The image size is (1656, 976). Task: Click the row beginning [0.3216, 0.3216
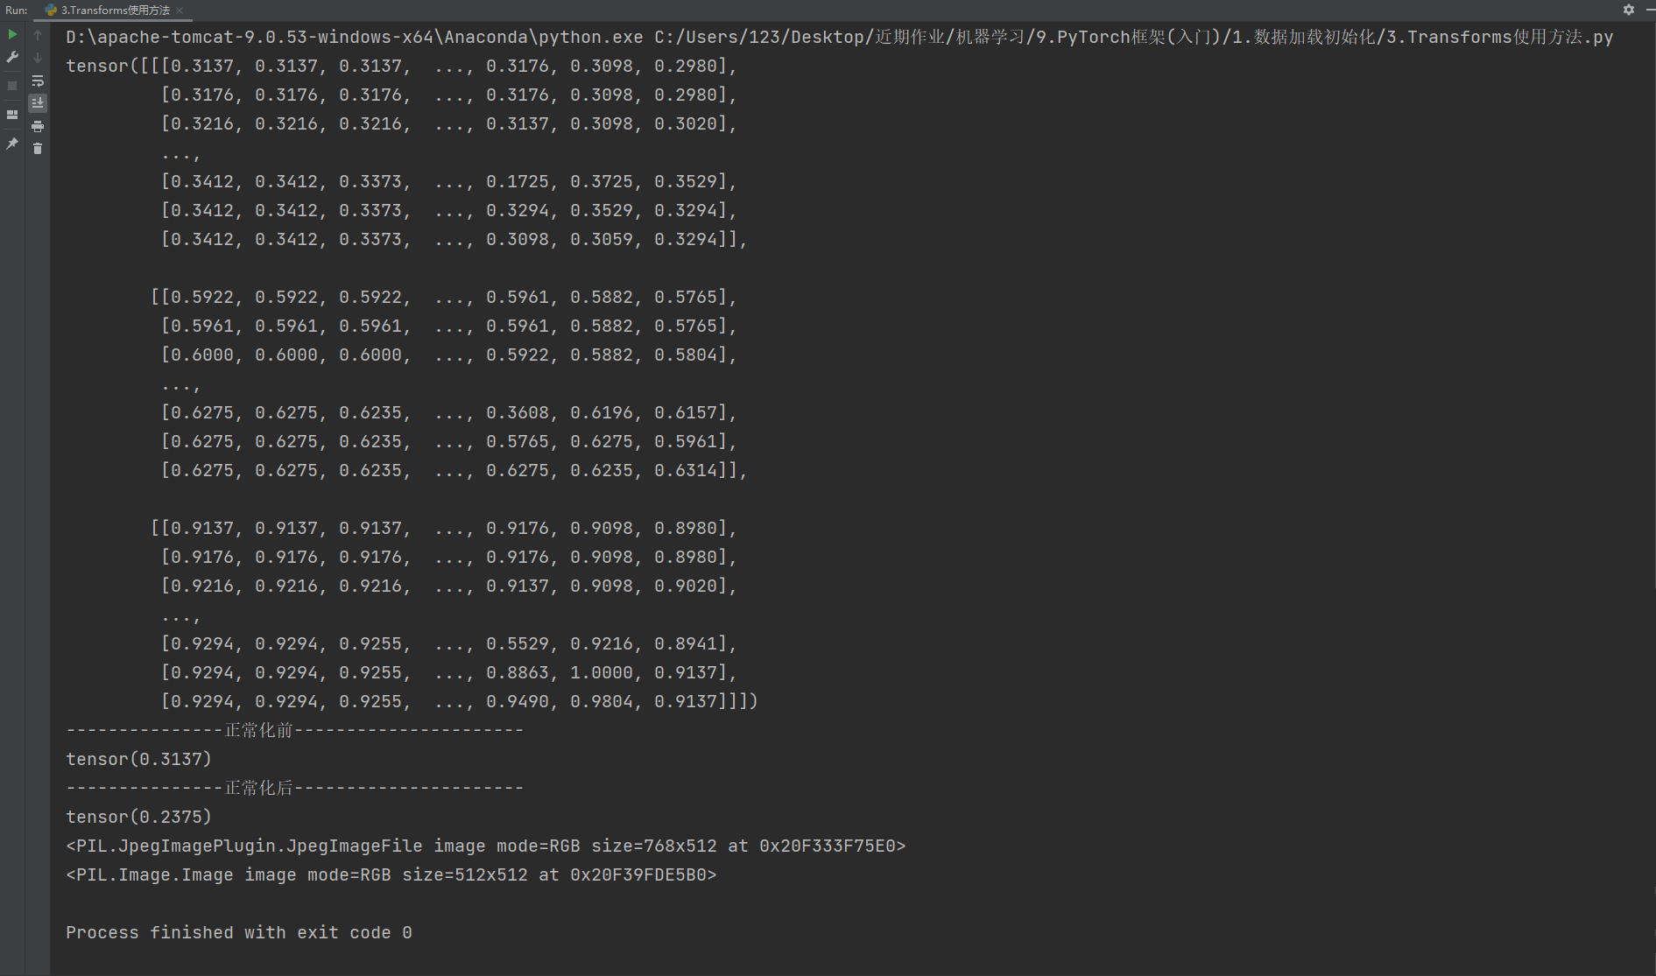(x=448, y=123)
